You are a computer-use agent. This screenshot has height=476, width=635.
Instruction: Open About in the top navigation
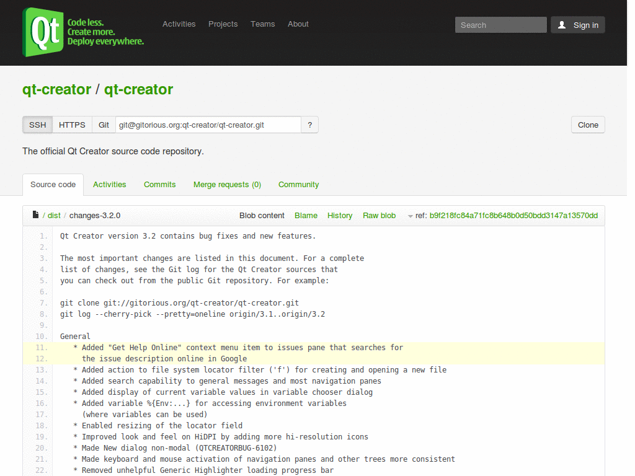point(298,24)
